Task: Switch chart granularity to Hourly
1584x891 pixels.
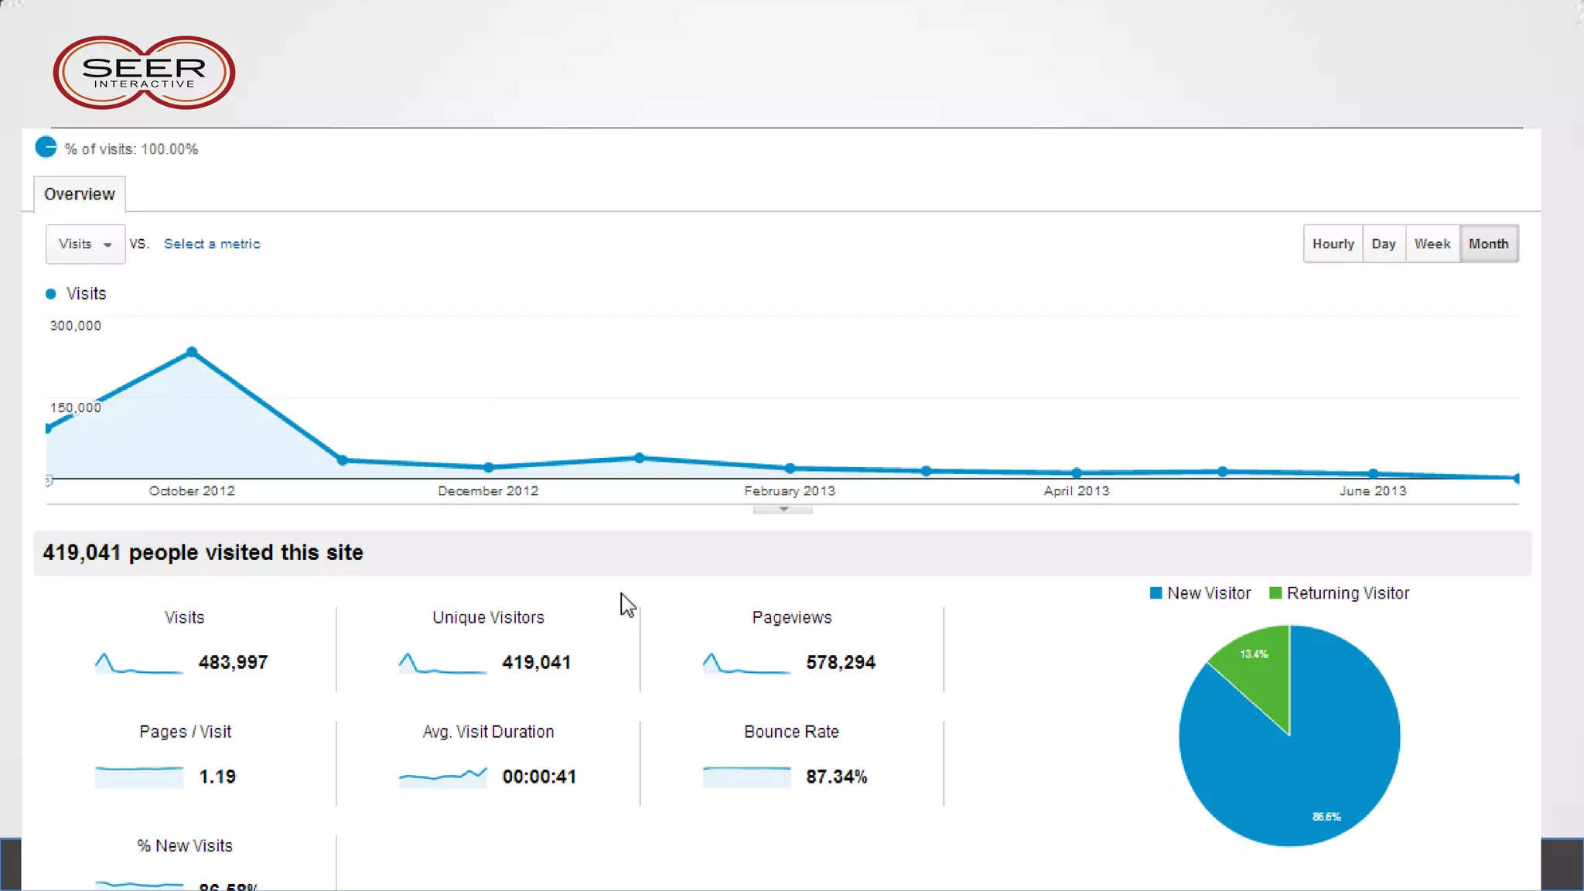Action: tap(1333, 244)
